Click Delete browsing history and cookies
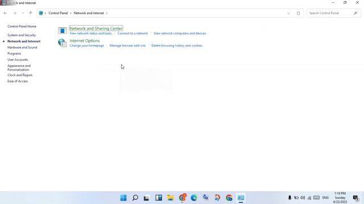 tap(177, 45)
